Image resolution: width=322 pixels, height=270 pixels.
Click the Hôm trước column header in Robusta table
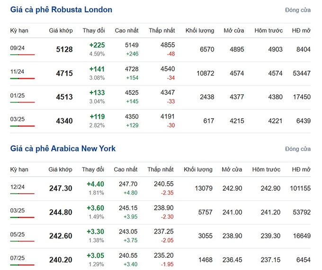[x=268, y=31]
